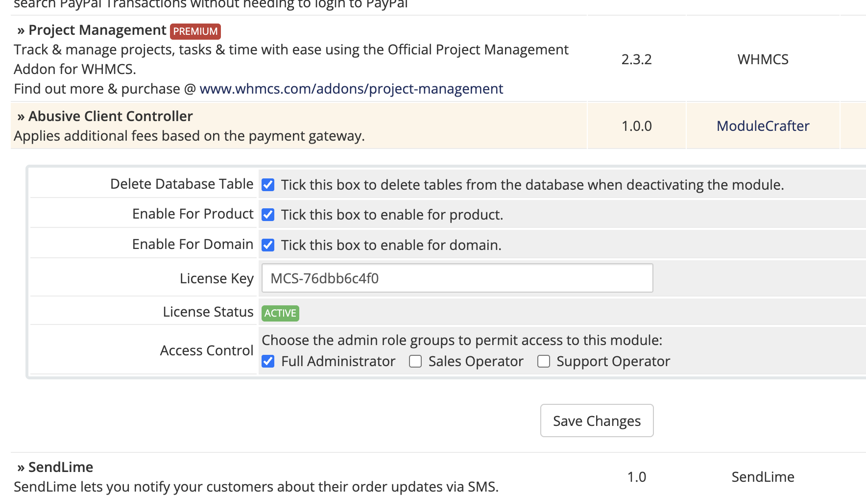Toggle the Enable For Domain checkbox
This screenshot has width=866, height=496.
268,245
